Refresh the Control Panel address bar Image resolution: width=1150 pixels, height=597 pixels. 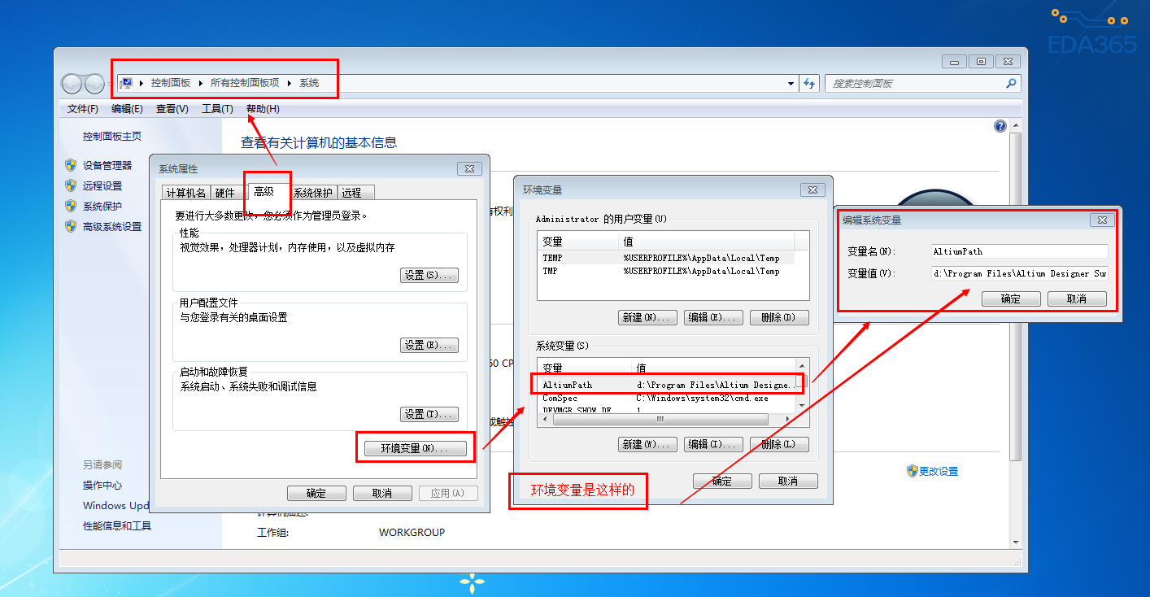(x=809, y=83)
